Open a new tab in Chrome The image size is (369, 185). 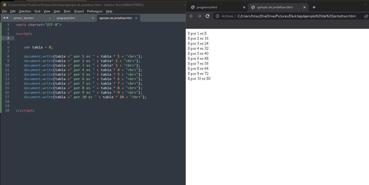pos(314,7)
